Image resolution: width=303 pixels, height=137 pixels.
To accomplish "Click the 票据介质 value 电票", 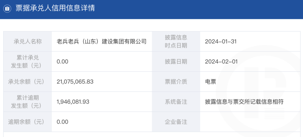I will point(210,82).
